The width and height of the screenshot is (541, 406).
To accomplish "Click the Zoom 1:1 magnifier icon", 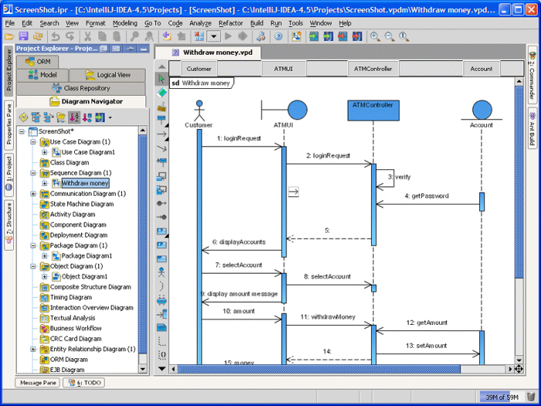I will (403, 36).
